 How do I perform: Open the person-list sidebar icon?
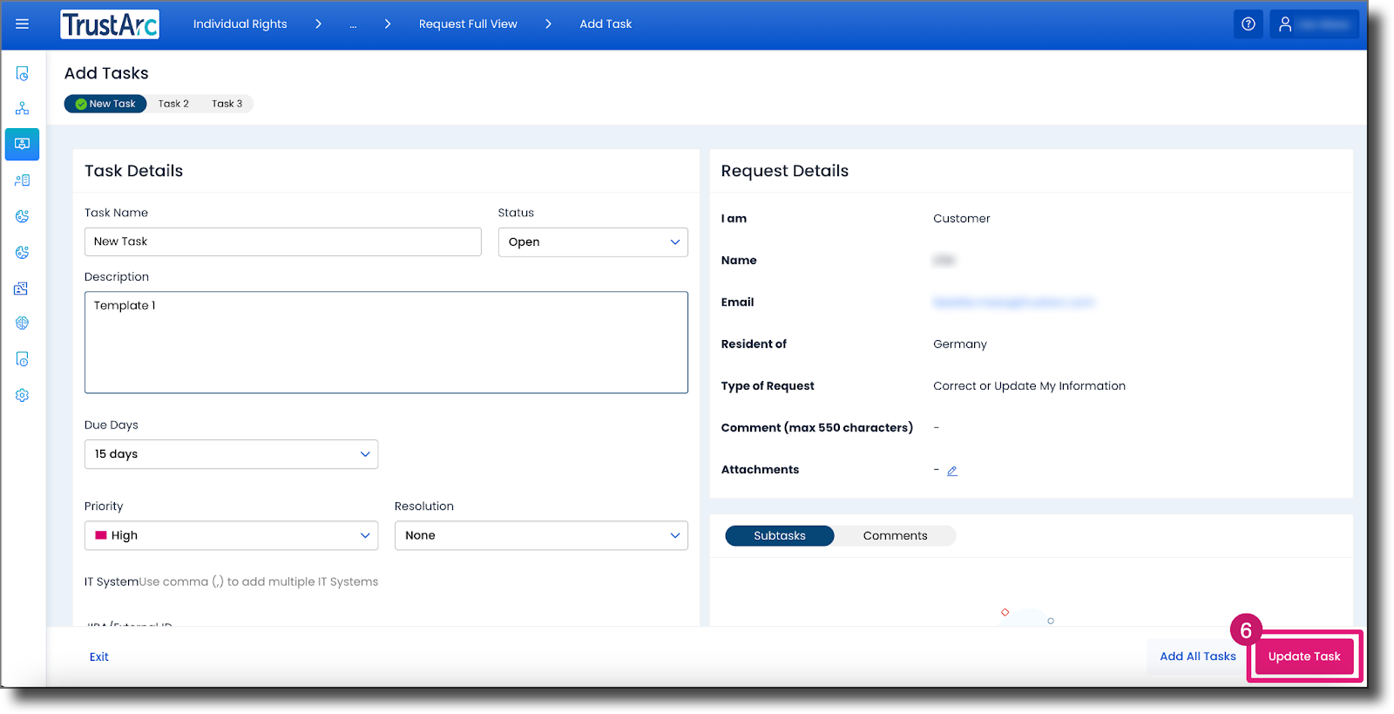pos(23,180)
